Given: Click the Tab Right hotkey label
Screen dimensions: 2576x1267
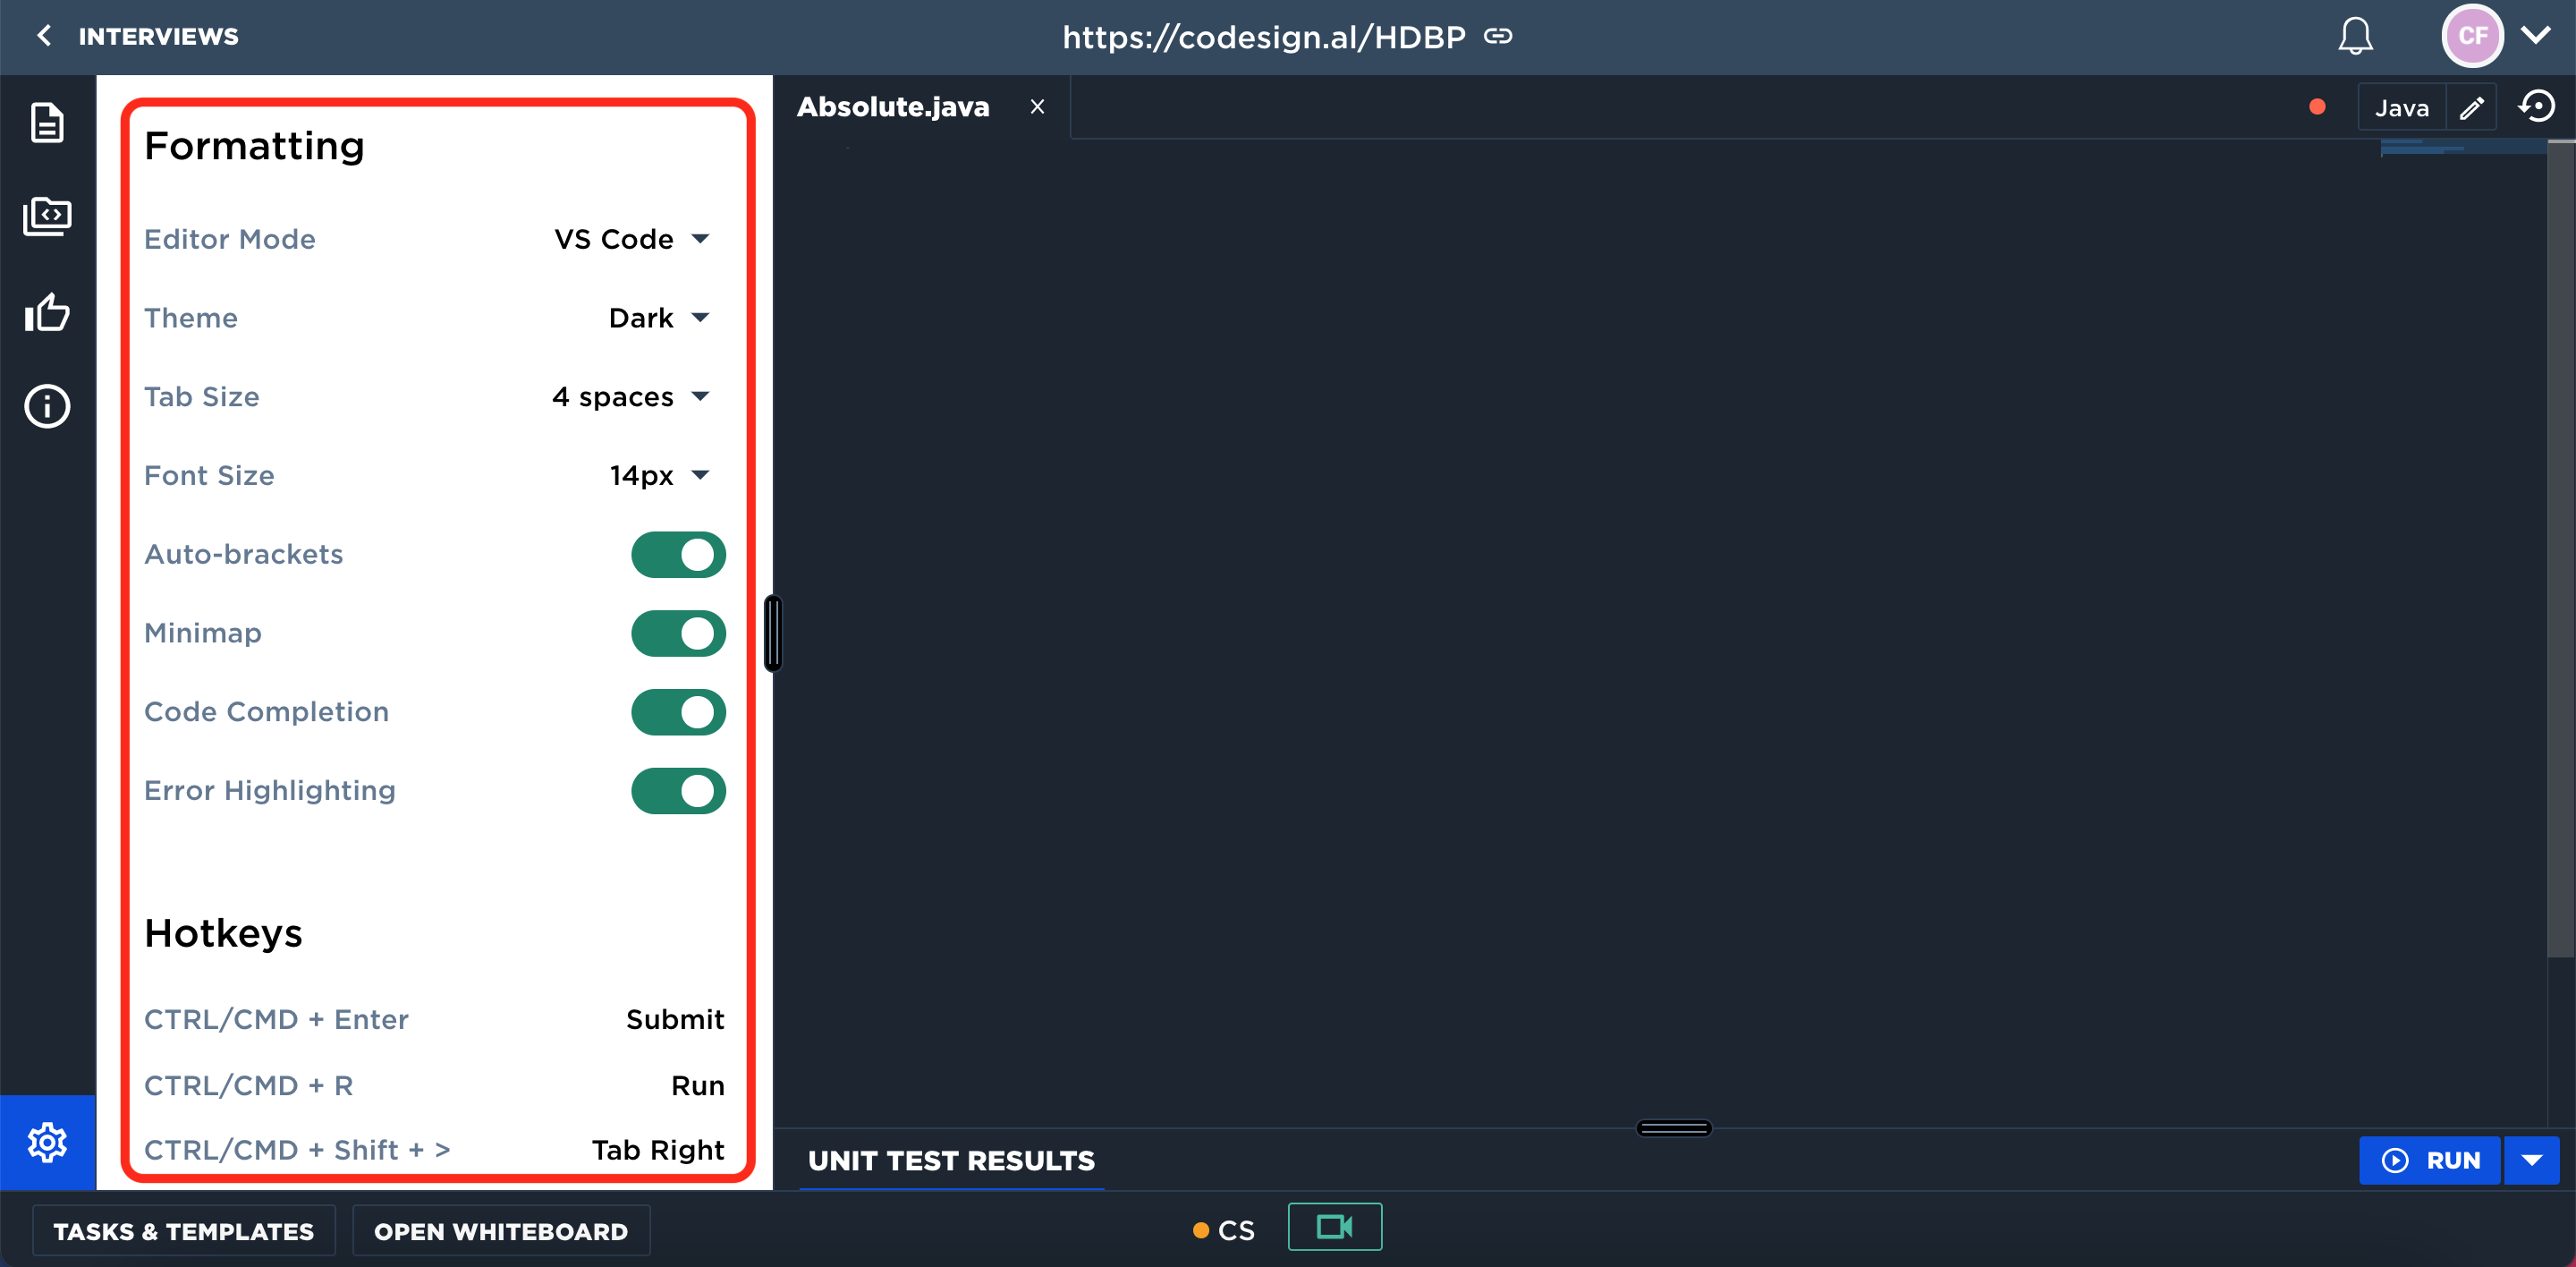Looking at the screenshot, I should [x=658, y=1150].
